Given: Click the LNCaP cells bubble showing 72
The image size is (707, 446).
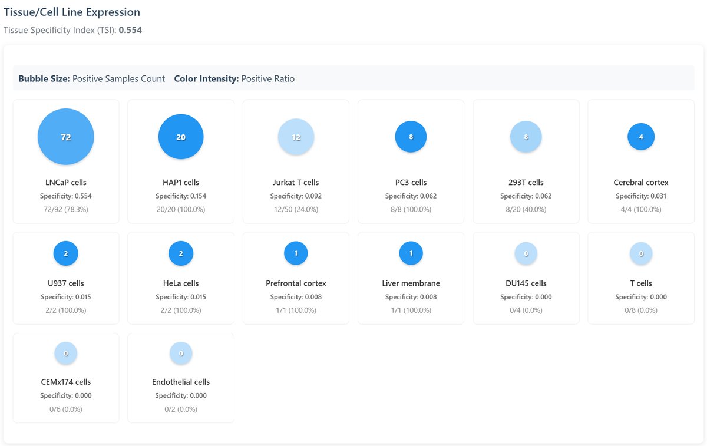Looking at the screenshot, I should pos(66,137).
